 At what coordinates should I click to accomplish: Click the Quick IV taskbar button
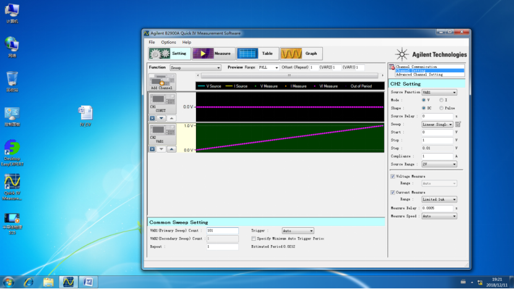pyautogui.click(x=68, y=282)
